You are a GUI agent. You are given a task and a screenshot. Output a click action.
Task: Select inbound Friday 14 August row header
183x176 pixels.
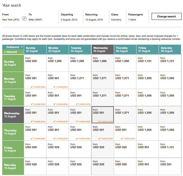(13, 149)
